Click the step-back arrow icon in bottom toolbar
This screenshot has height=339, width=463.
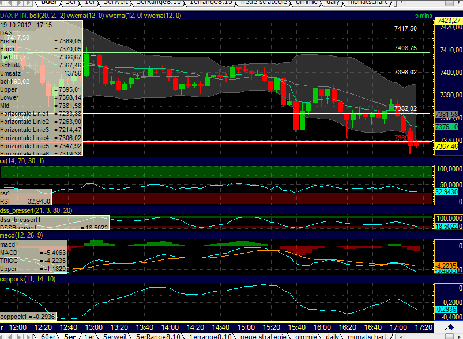tap(10, 336)
